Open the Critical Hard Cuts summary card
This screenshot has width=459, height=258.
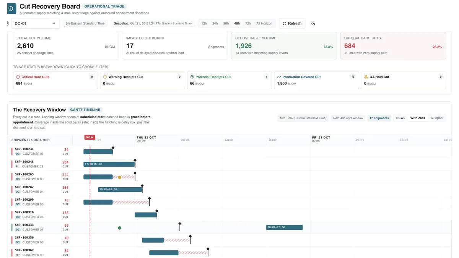393,45
